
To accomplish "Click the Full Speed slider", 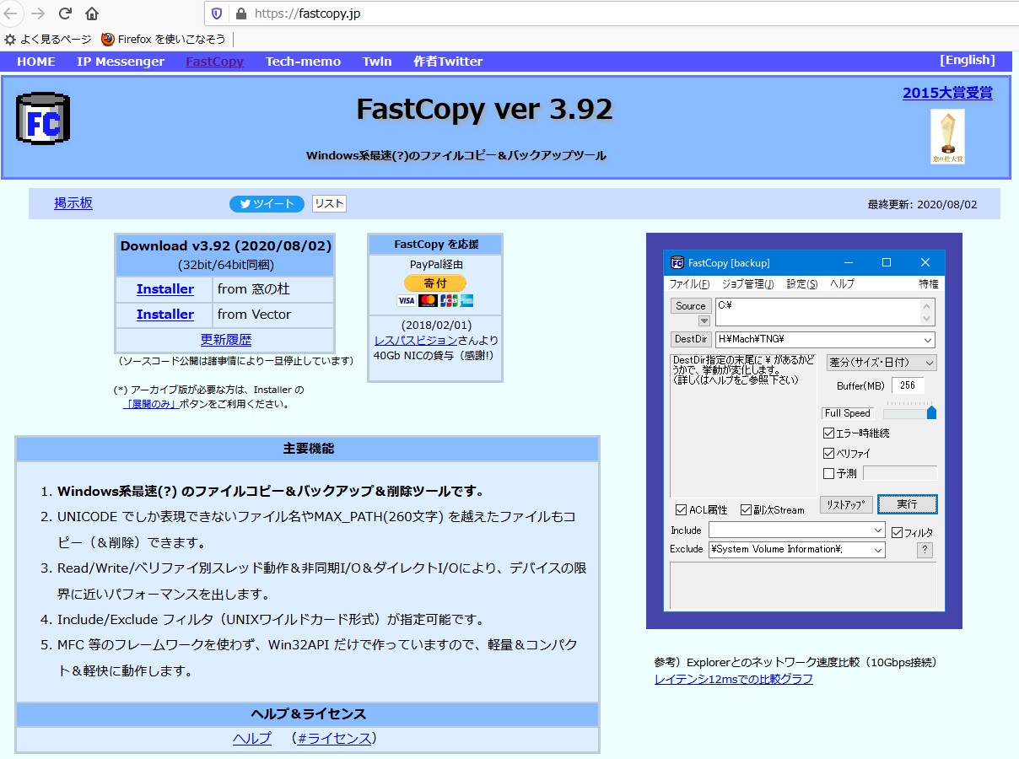I will 909,412.
